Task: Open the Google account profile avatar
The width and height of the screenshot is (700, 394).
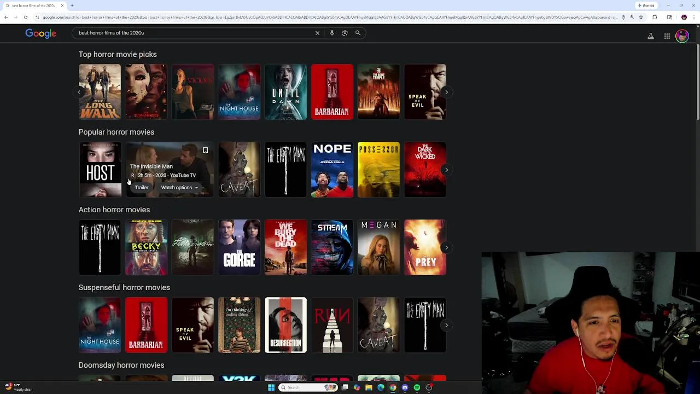Action: (682, 36)
